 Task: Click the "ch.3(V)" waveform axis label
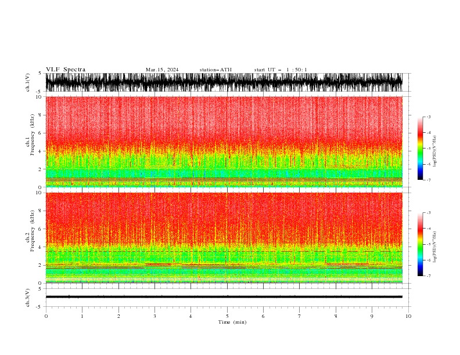pyautogui.click(x=28, y=298)
